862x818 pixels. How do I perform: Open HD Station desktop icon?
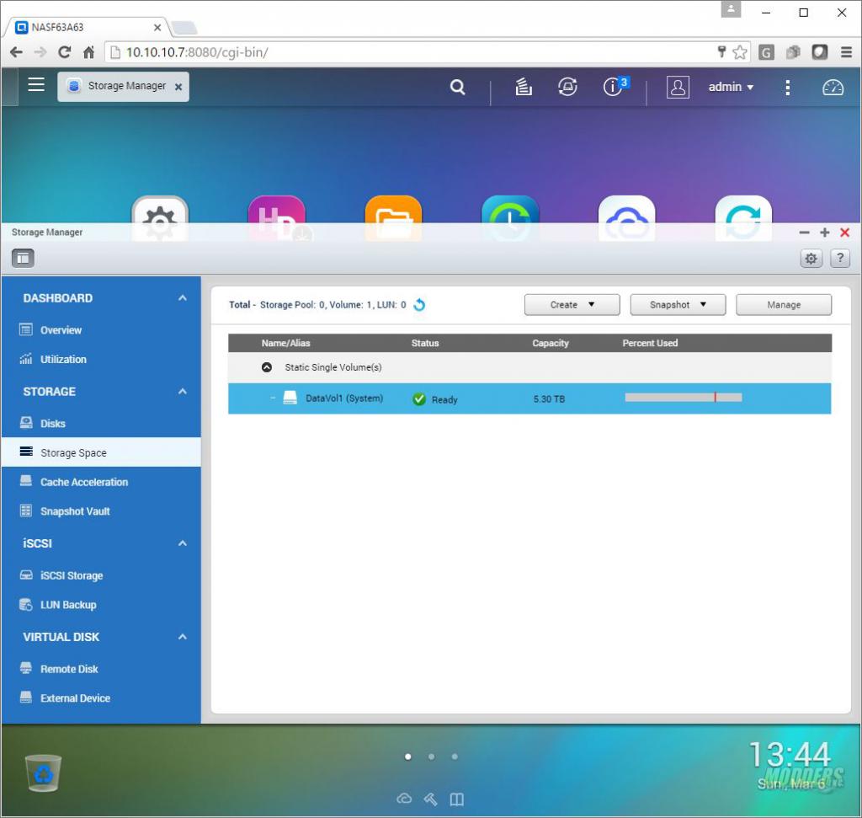[x=277, y=219]
